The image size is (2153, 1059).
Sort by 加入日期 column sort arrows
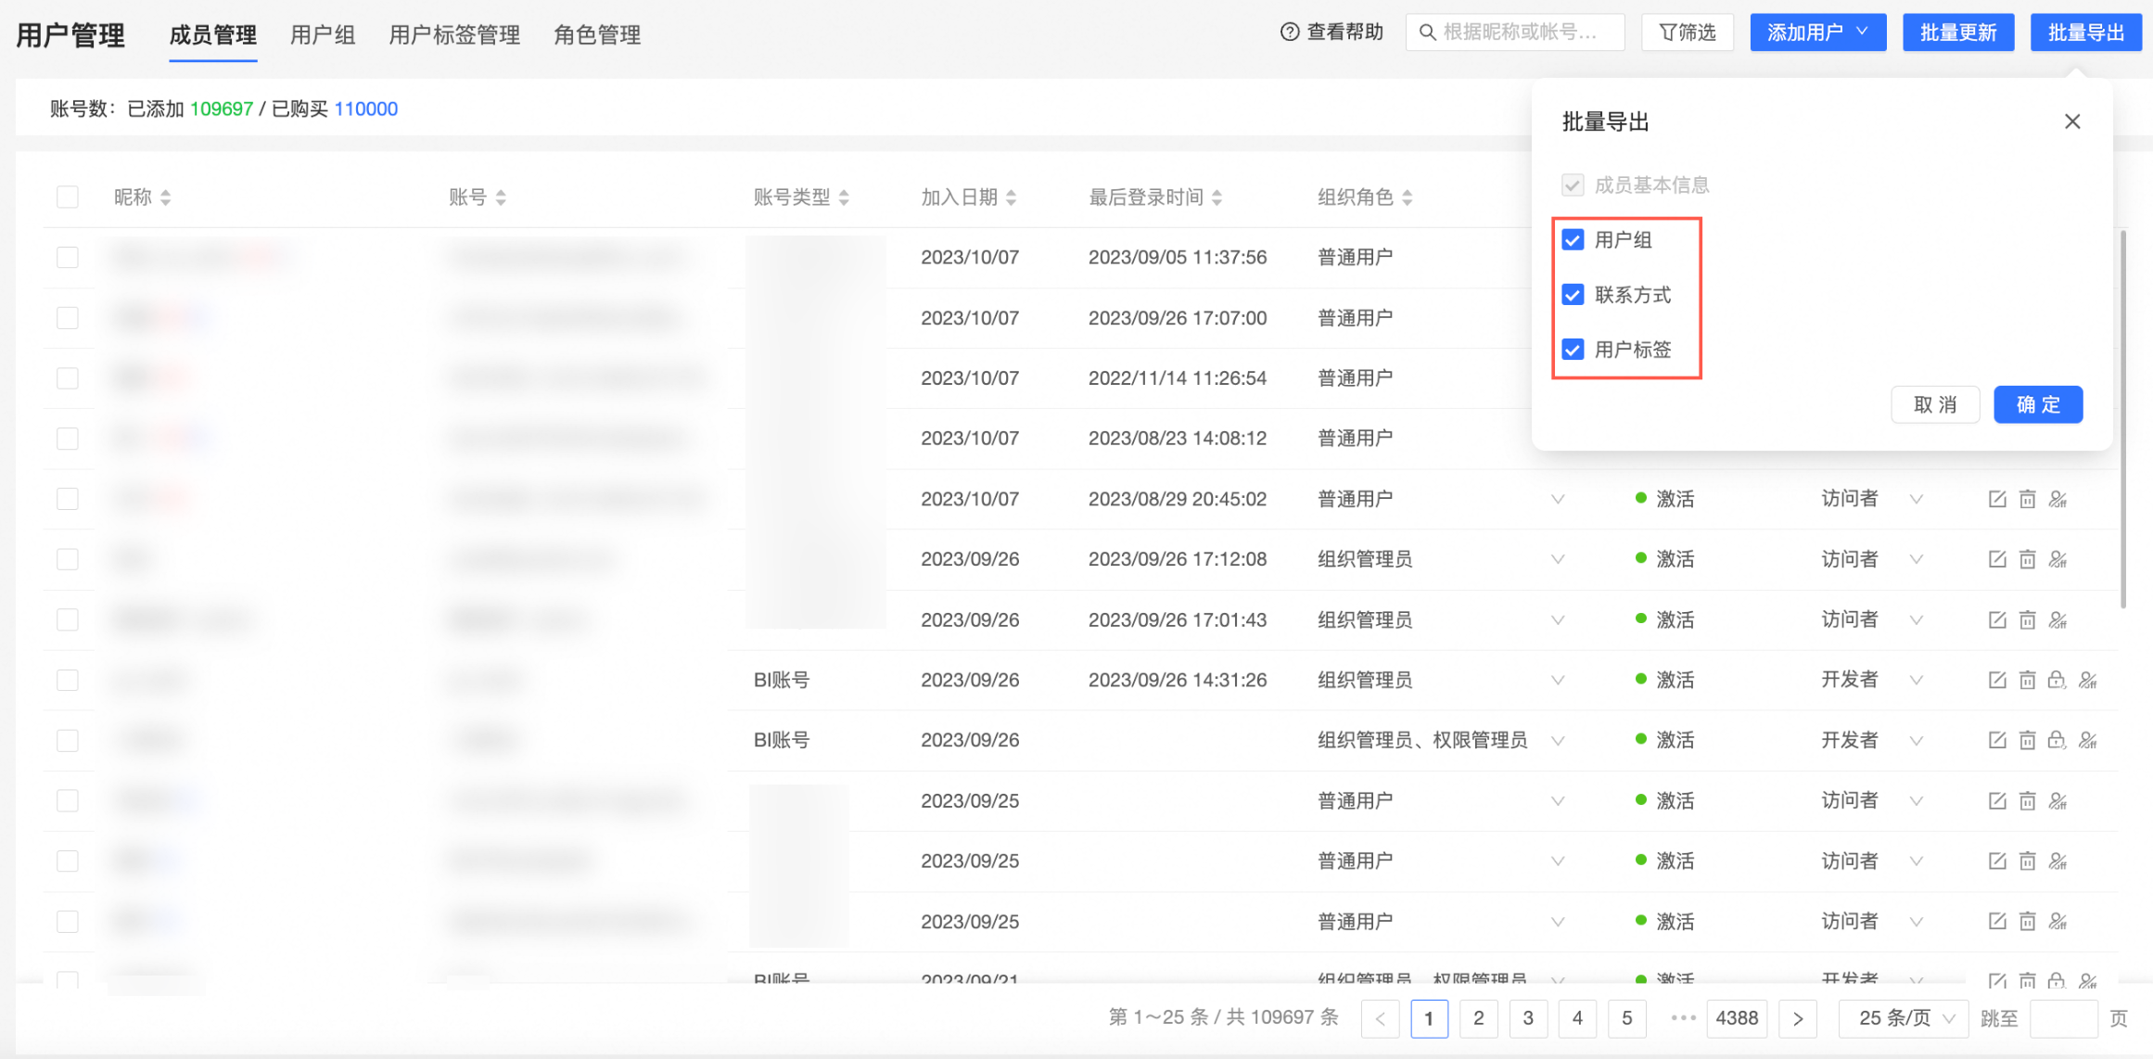(x=1012, y=198)
